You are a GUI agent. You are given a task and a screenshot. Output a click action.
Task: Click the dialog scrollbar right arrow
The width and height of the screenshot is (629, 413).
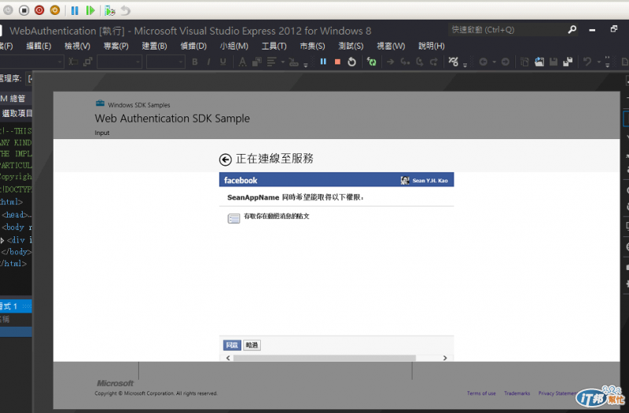(445, 358)
